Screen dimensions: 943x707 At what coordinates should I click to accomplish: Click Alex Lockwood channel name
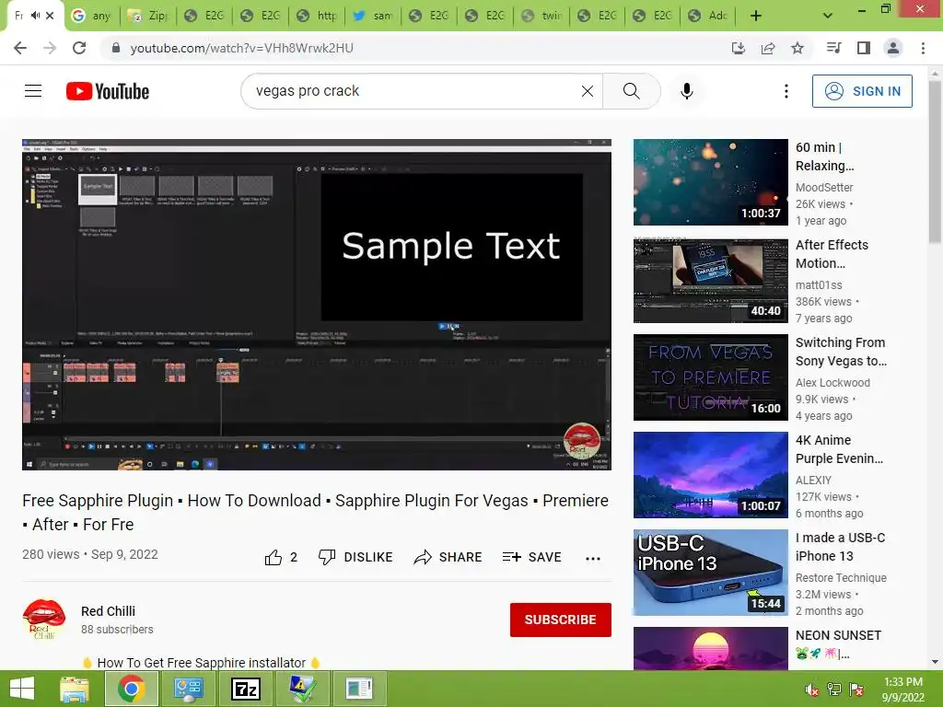(832, 382)
